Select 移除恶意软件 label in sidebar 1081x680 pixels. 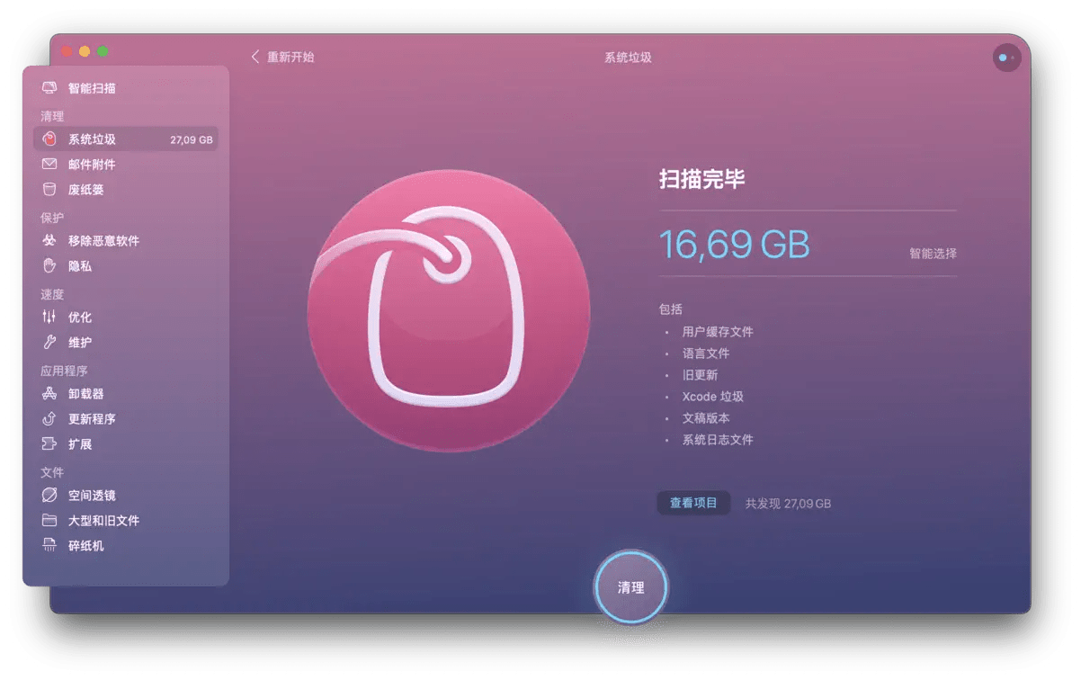point(103,241)
